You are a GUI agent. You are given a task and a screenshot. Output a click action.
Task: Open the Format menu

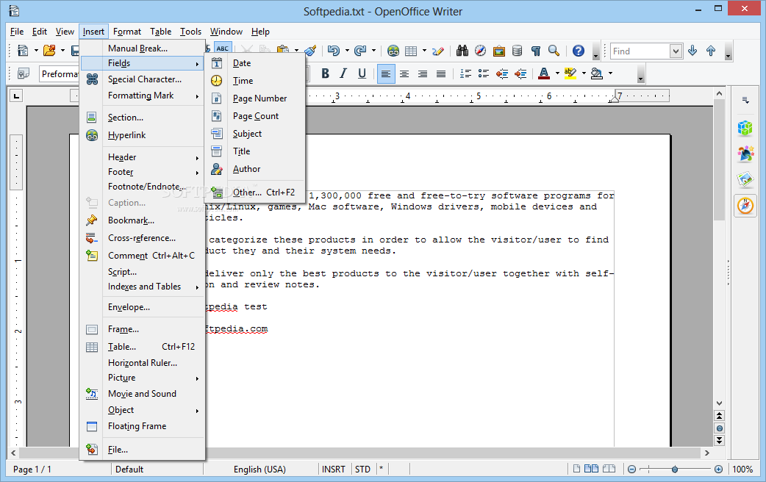127,32
